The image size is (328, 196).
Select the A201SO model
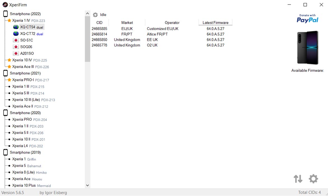click(27, 53)
